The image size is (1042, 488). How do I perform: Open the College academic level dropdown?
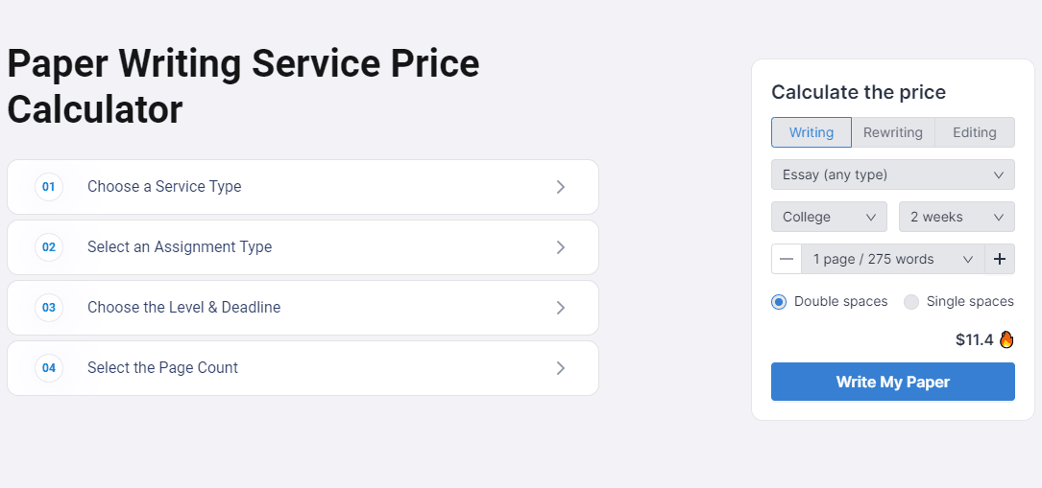pyautogui.click(x=829, y=217)
